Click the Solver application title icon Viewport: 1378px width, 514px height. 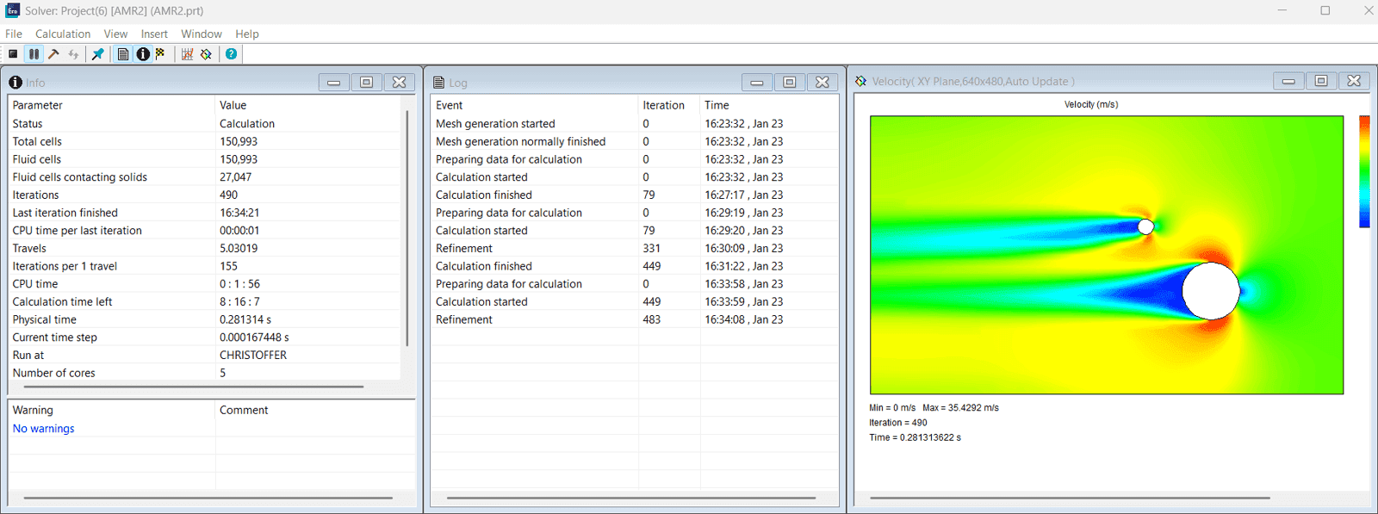[13, 10]
